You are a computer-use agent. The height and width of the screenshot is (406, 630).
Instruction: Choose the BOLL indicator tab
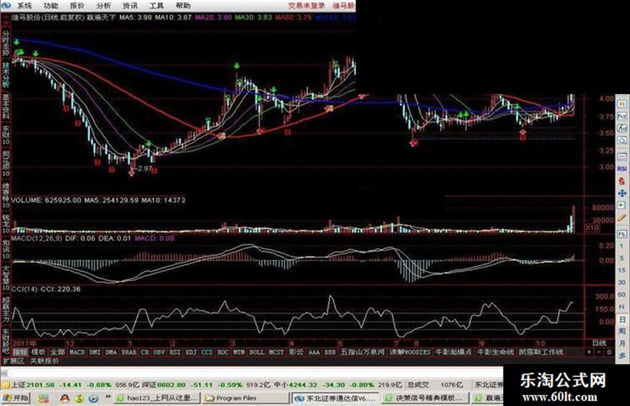coord(257,352)
